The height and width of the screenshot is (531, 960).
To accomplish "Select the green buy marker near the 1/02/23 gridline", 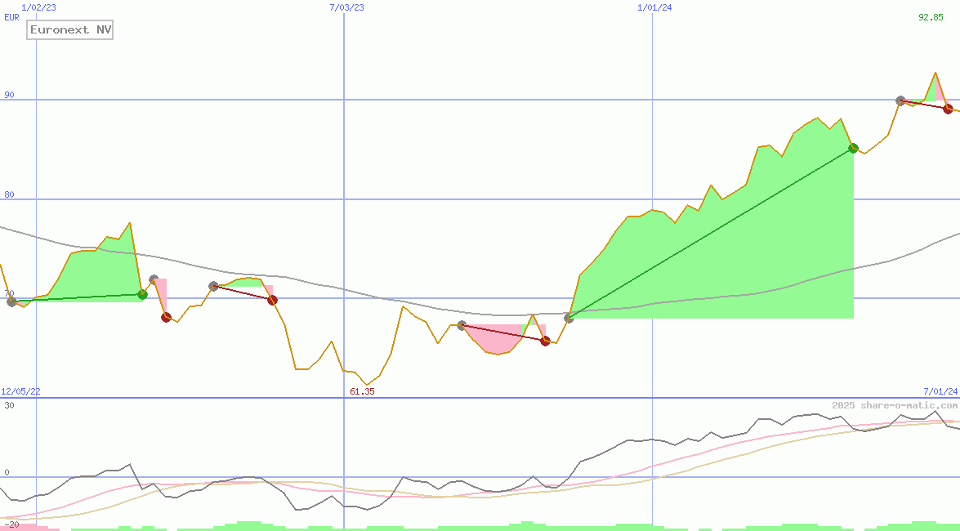I will click(x=141, y=295).
